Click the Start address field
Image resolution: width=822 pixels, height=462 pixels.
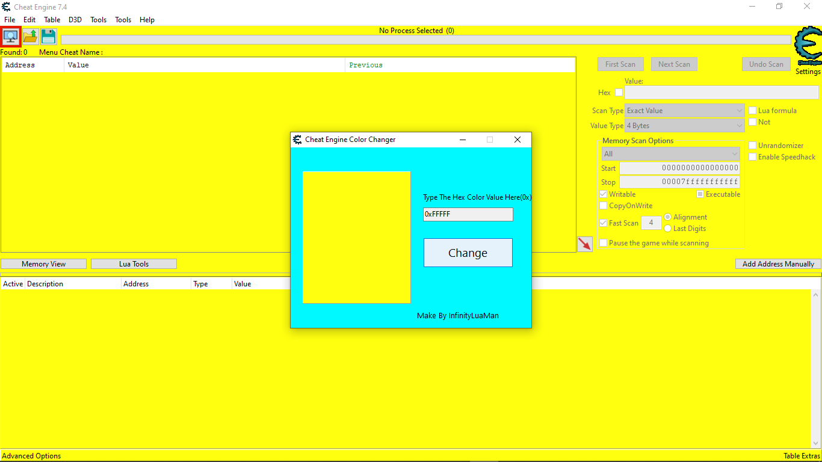[x=679, y=168]
